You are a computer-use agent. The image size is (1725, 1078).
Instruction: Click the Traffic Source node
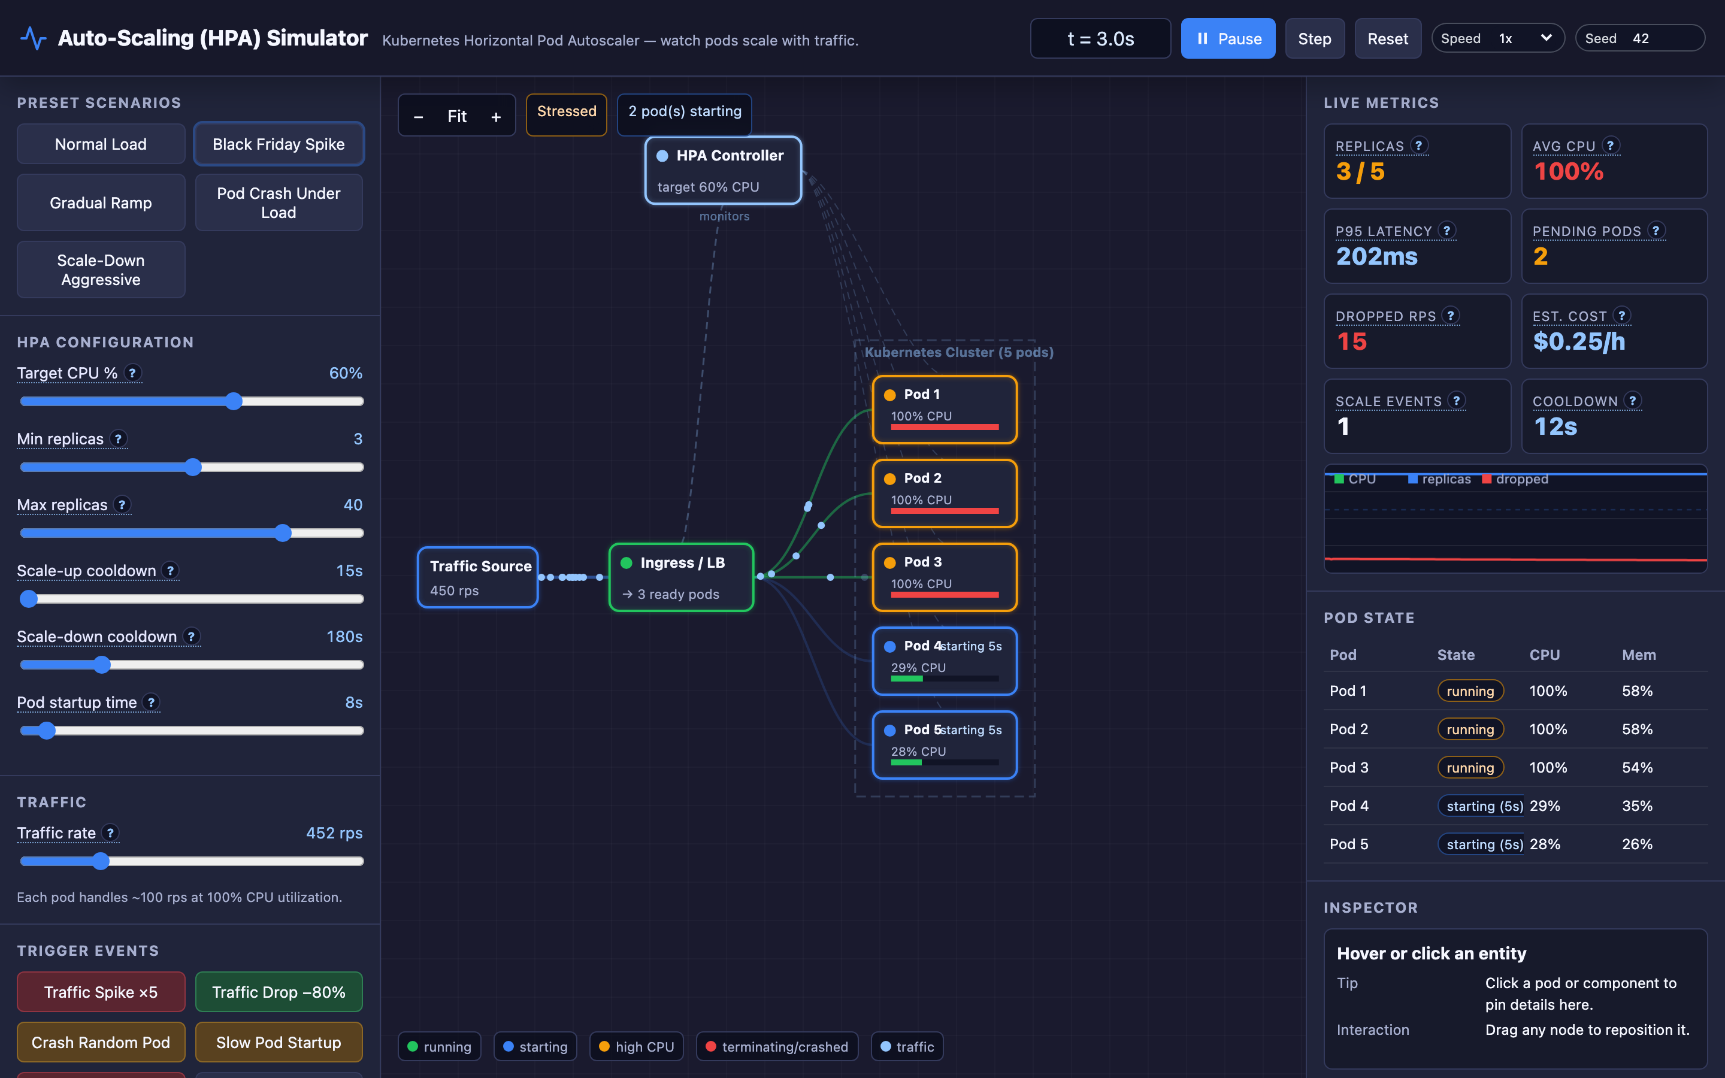pos(477,577)
